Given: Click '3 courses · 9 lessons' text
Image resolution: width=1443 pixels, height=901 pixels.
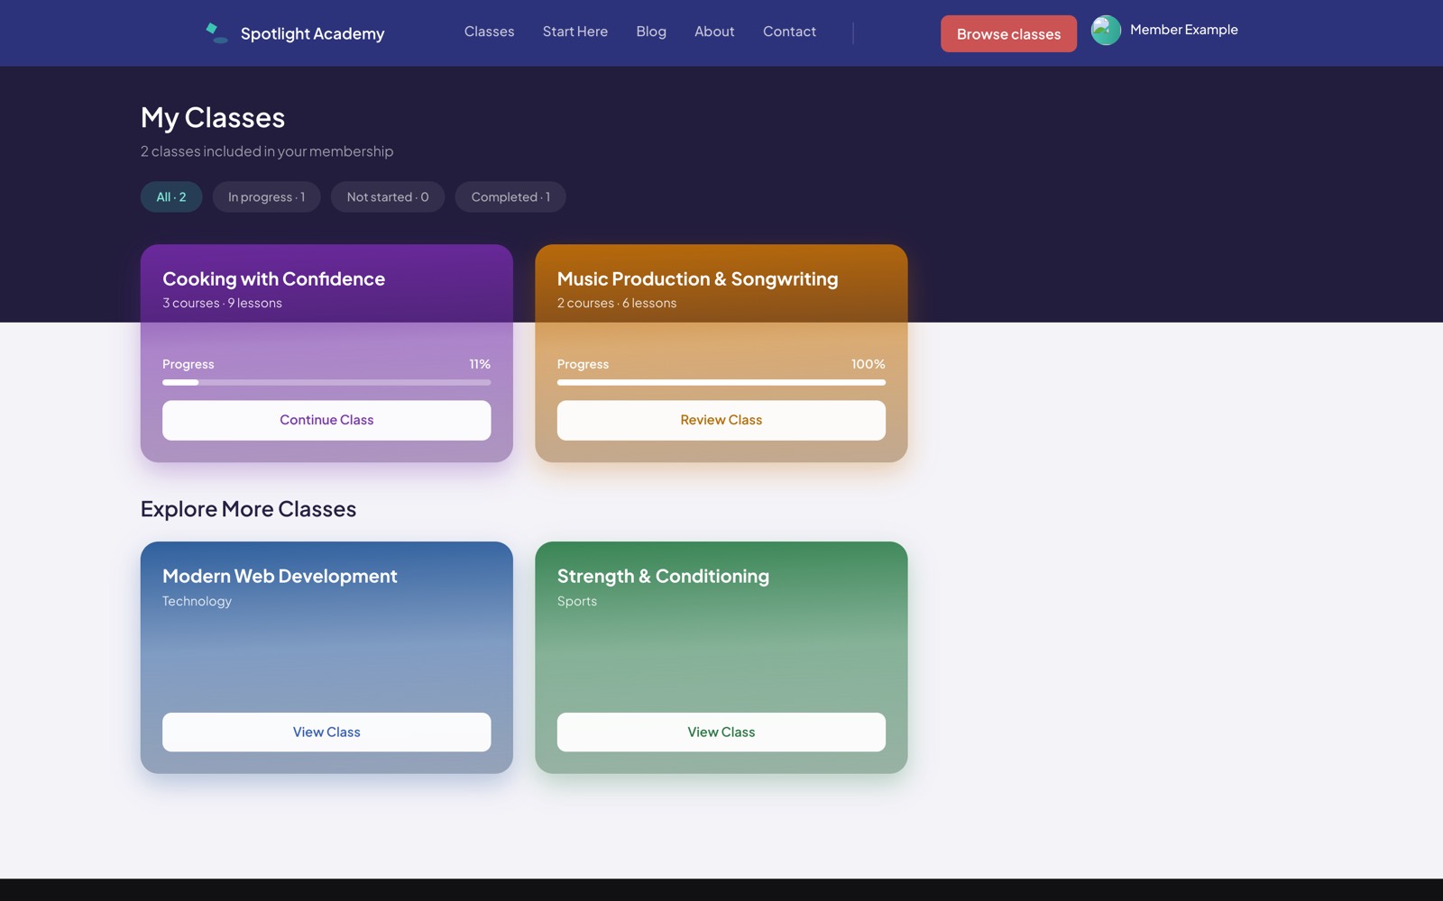Looking at the screenshot, I should pyautogui.click(x=222, y=304).
